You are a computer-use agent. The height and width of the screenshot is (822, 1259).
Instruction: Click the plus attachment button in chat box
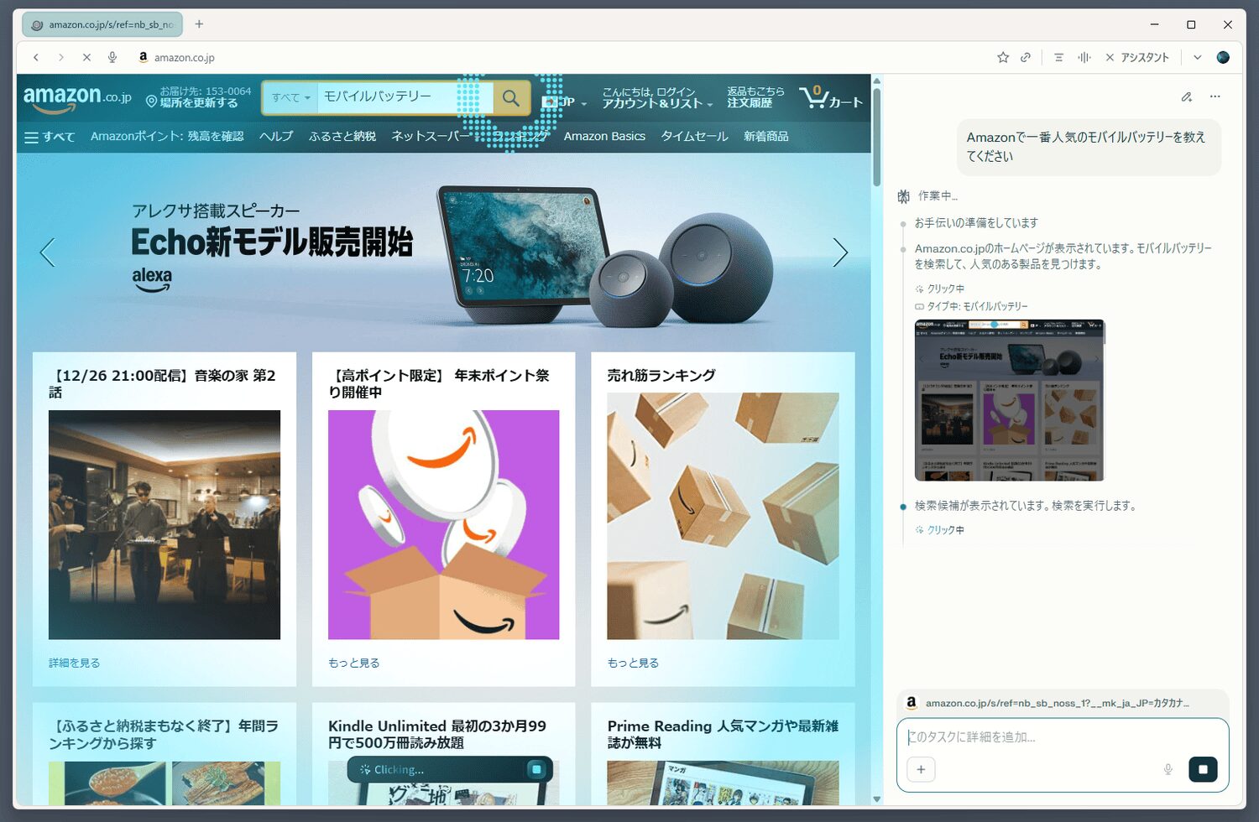click(x=921, y=769)
